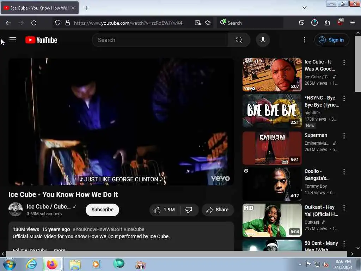Click the Superman video title
This screenshot has height=271, width=361.
tap(316, 135)
